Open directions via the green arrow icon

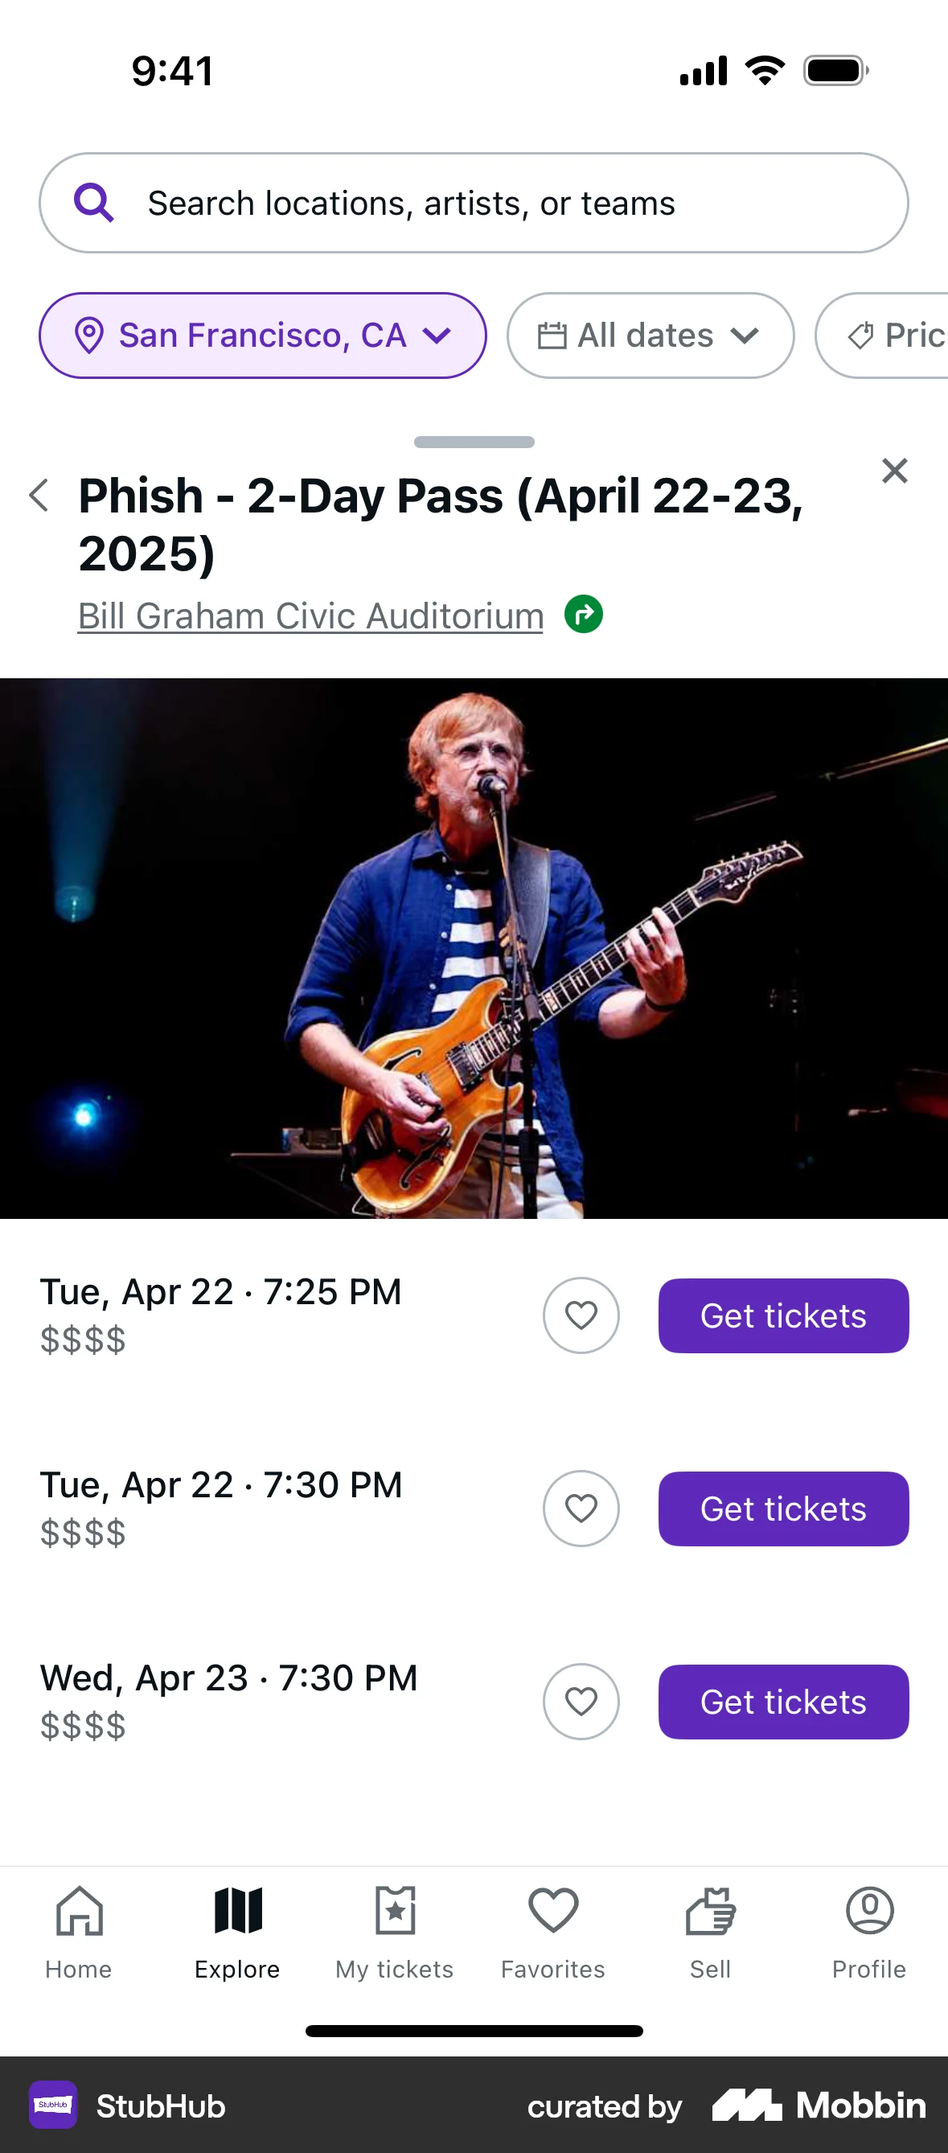[x=584, y=615]
